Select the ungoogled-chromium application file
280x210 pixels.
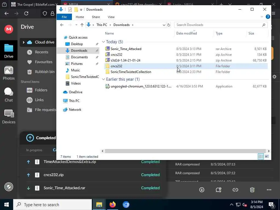coord(186,86)
